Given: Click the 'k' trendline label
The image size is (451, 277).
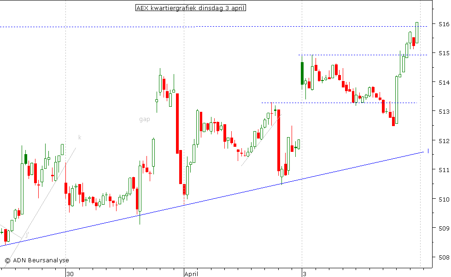Looking at the screenshot, I should click(x=79, y=137).
